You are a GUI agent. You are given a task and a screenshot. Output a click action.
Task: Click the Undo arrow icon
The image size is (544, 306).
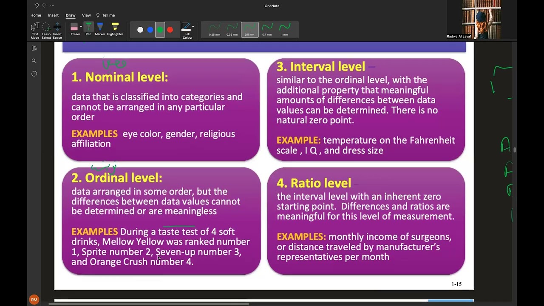pos(37,6)
